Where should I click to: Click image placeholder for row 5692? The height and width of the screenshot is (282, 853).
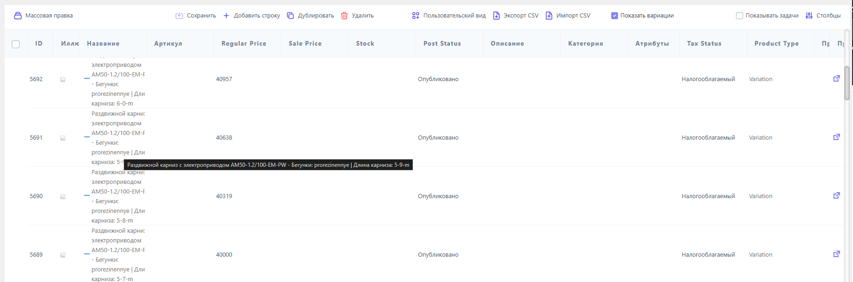(63, 79)
